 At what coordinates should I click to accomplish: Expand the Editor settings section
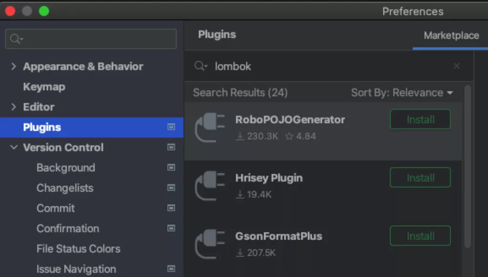[13, 107]
